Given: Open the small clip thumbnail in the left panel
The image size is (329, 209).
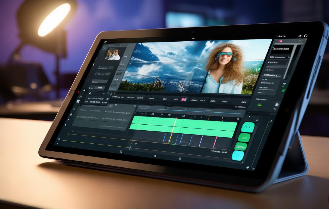Looking at the screenshot, I should pos(113,54).
